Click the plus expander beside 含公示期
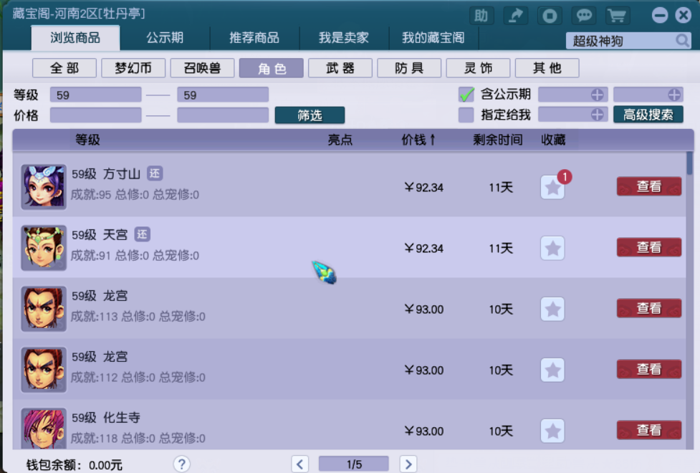The width and height of the screenshot is (700, 473). 599,94
